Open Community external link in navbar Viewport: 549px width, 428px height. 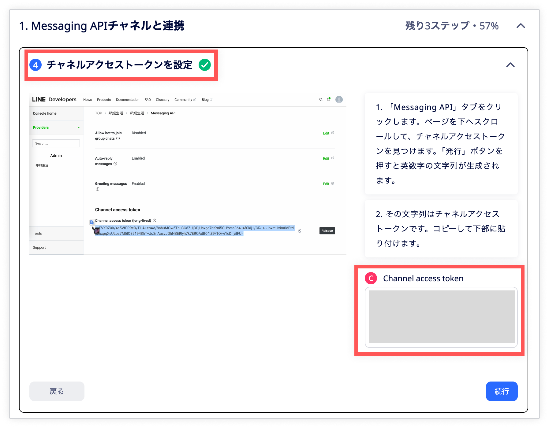click(x=185, y=100)
